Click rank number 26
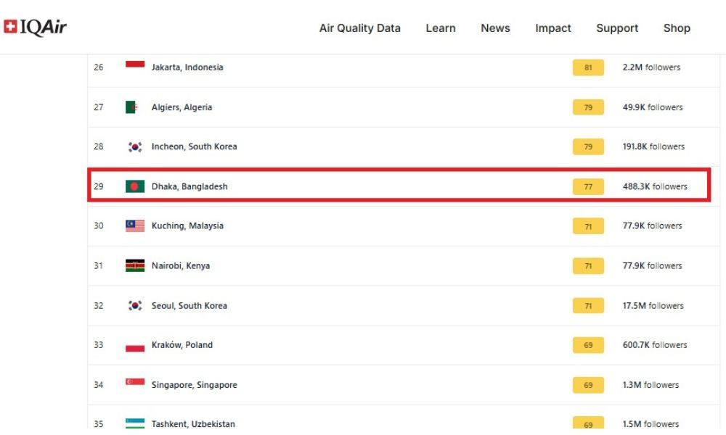This screenshot has width=726, height=435. pyautogui.click(x=99, y=67)
